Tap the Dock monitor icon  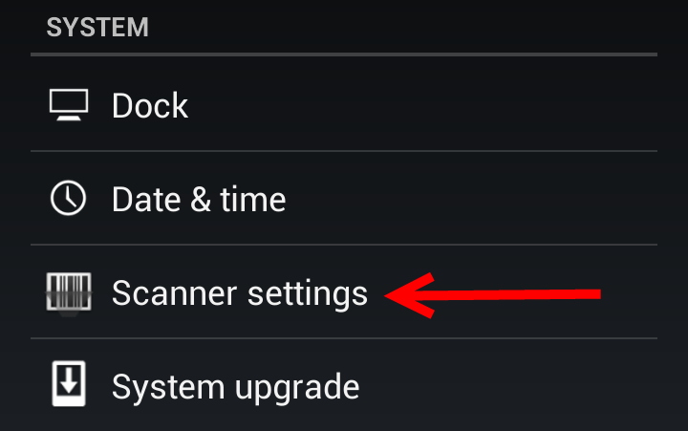(x=69, y=105)
